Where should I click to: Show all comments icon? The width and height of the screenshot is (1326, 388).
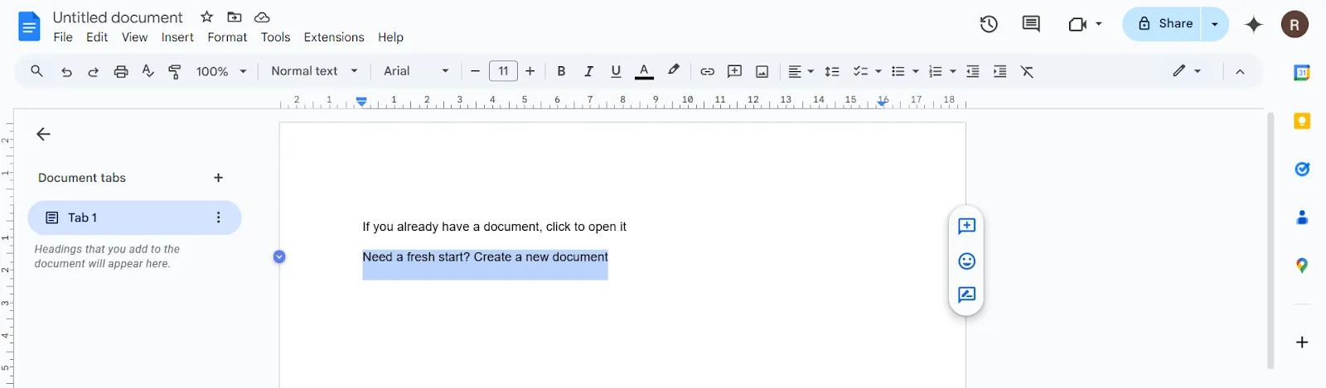(x=1031, y=24)
